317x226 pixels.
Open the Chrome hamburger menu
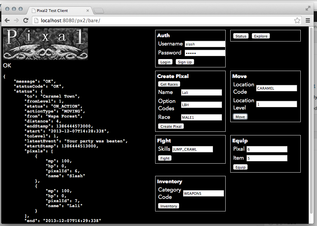coord(308,21)
